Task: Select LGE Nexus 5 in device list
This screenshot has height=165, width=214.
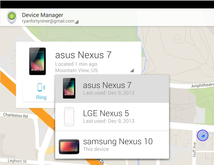Action: click(112, 117)
